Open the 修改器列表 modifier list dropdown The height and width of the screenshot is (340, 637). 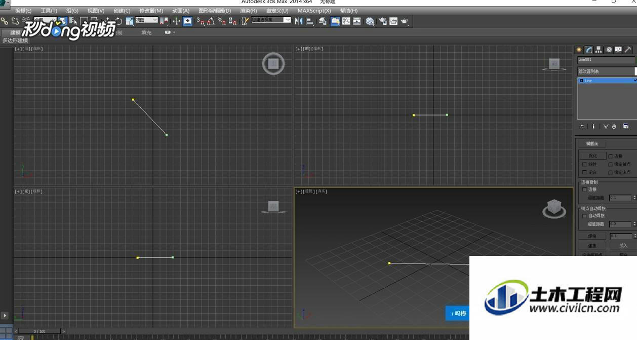[x=607, y=71]
